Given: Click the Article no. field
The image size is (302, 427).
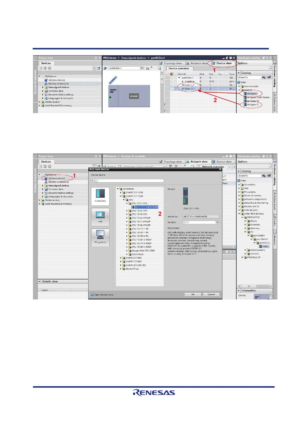Looking at the screenshot, I should coord(201,217).
